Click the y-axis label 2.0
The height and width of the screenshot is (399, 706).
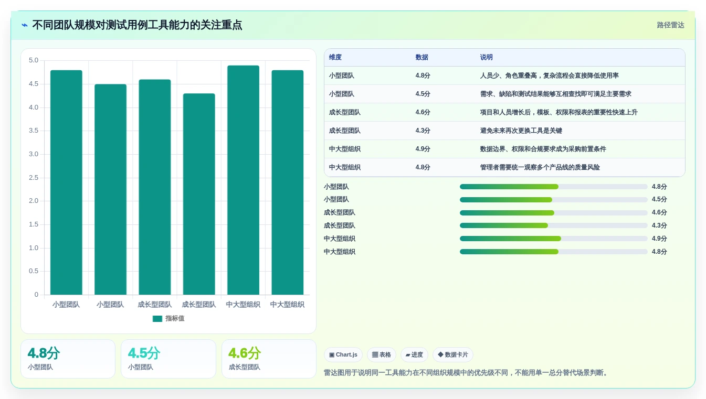34,201
